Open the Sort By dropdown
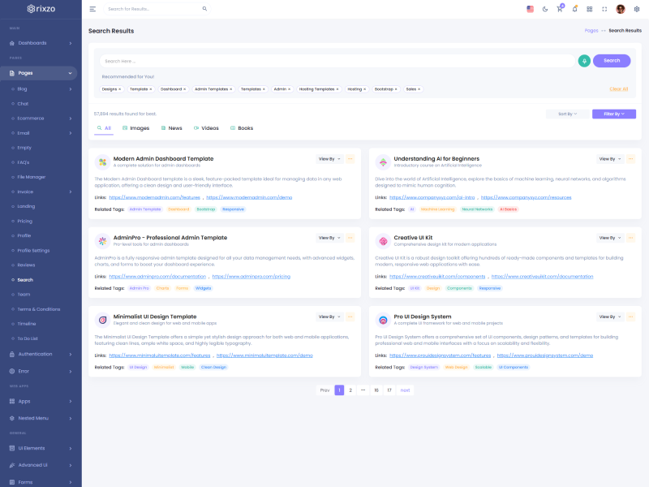The width and height of the screenshot is (649, 487). point(567,114)
